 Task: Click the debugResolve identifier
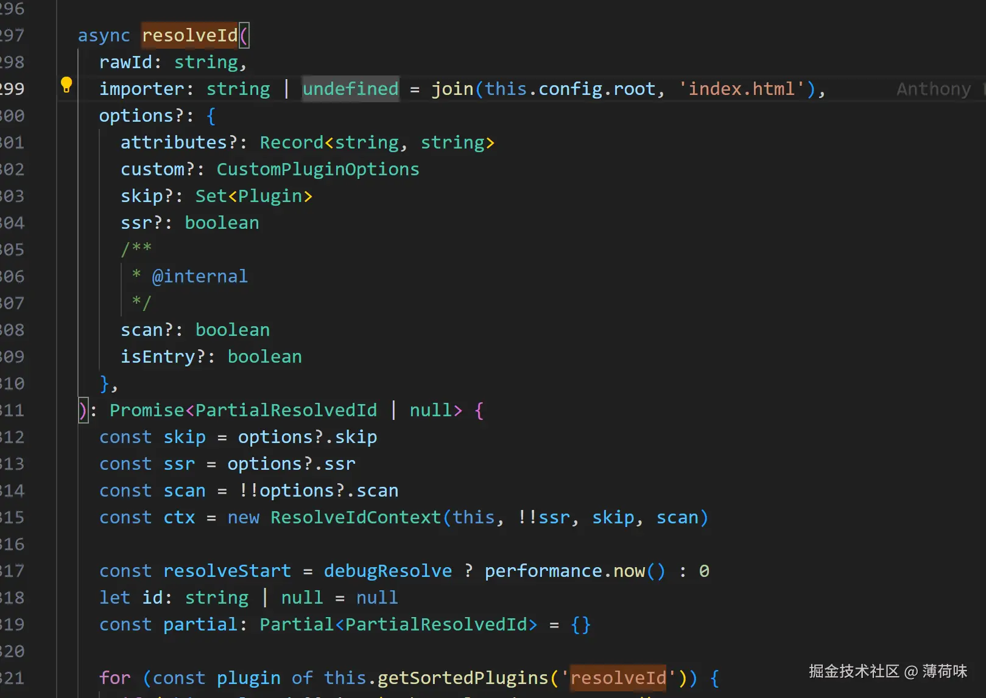(x=388, y=571)
